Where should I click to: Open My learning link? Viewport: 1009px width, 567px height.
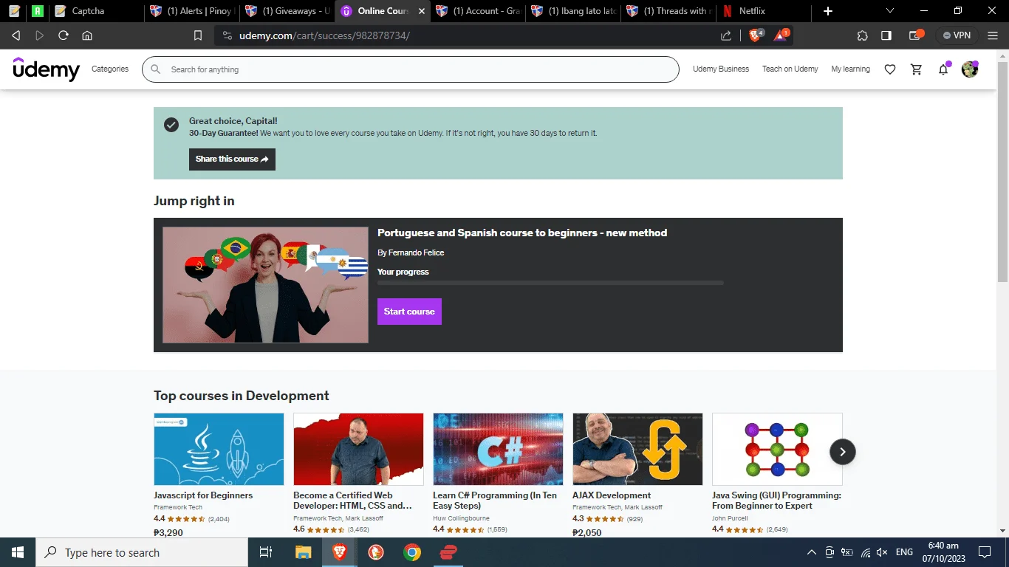click(850, 69)
